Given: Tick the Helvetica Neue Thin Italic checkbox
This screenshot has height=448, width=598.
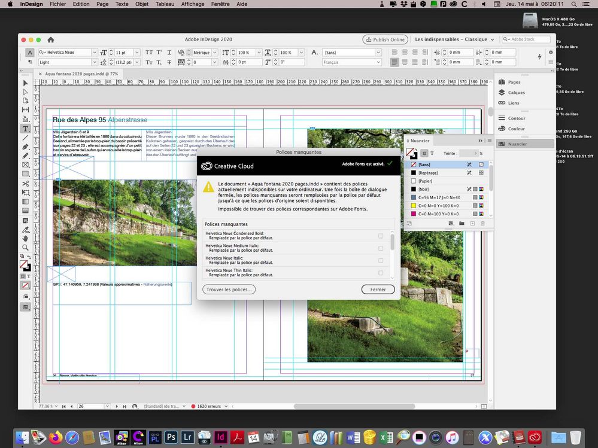Looking at the screenshot, I should click(381, 273).
